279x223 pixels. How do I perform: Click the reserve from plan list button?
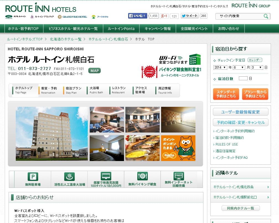click(x=255, y=94)
